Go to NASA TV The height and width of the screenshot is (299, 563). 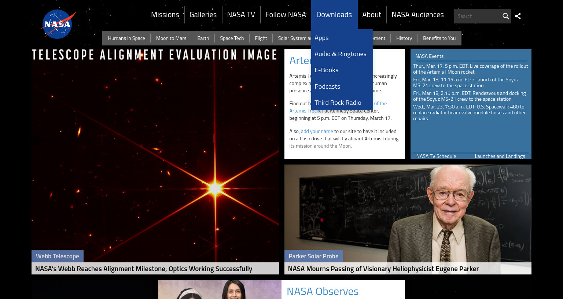pos(241,15)
